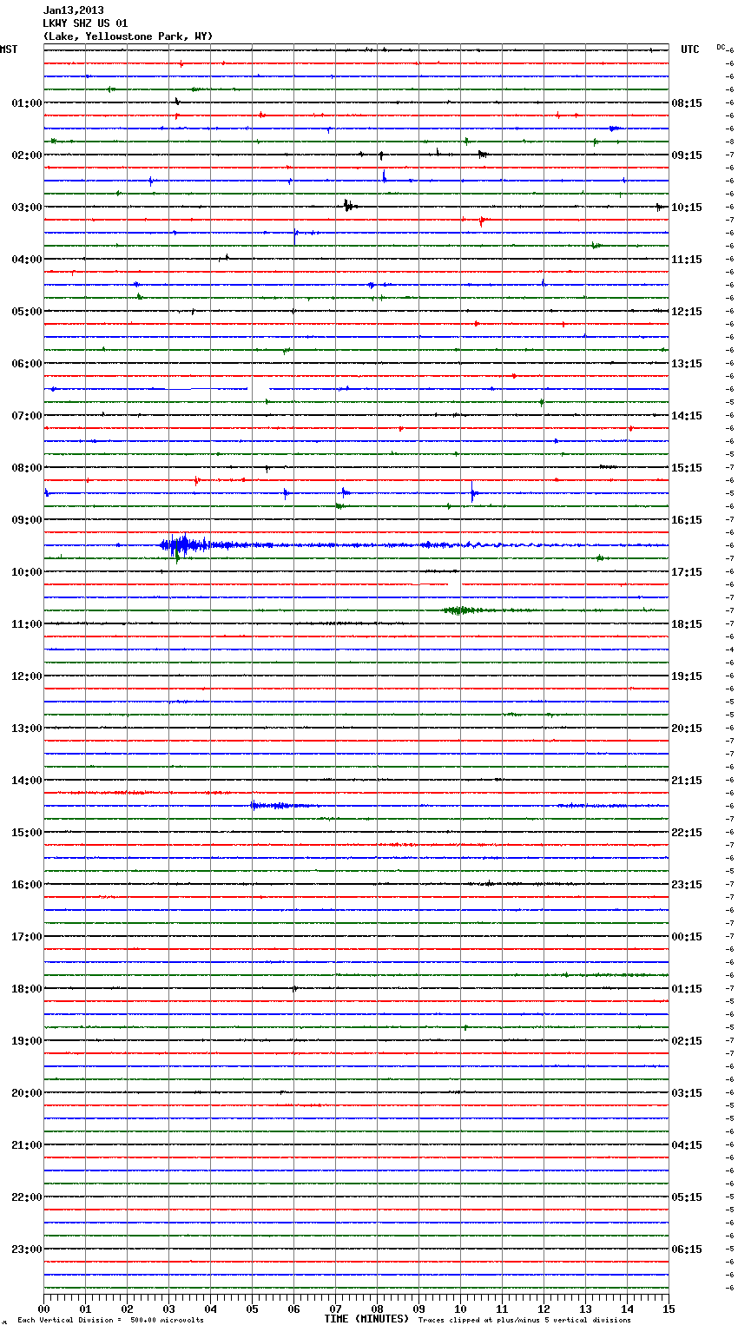This screenshot has height=1332, width=738.
Task: Click the Traces clipped at plus/minus footnote
Action: pos(524,1321)
